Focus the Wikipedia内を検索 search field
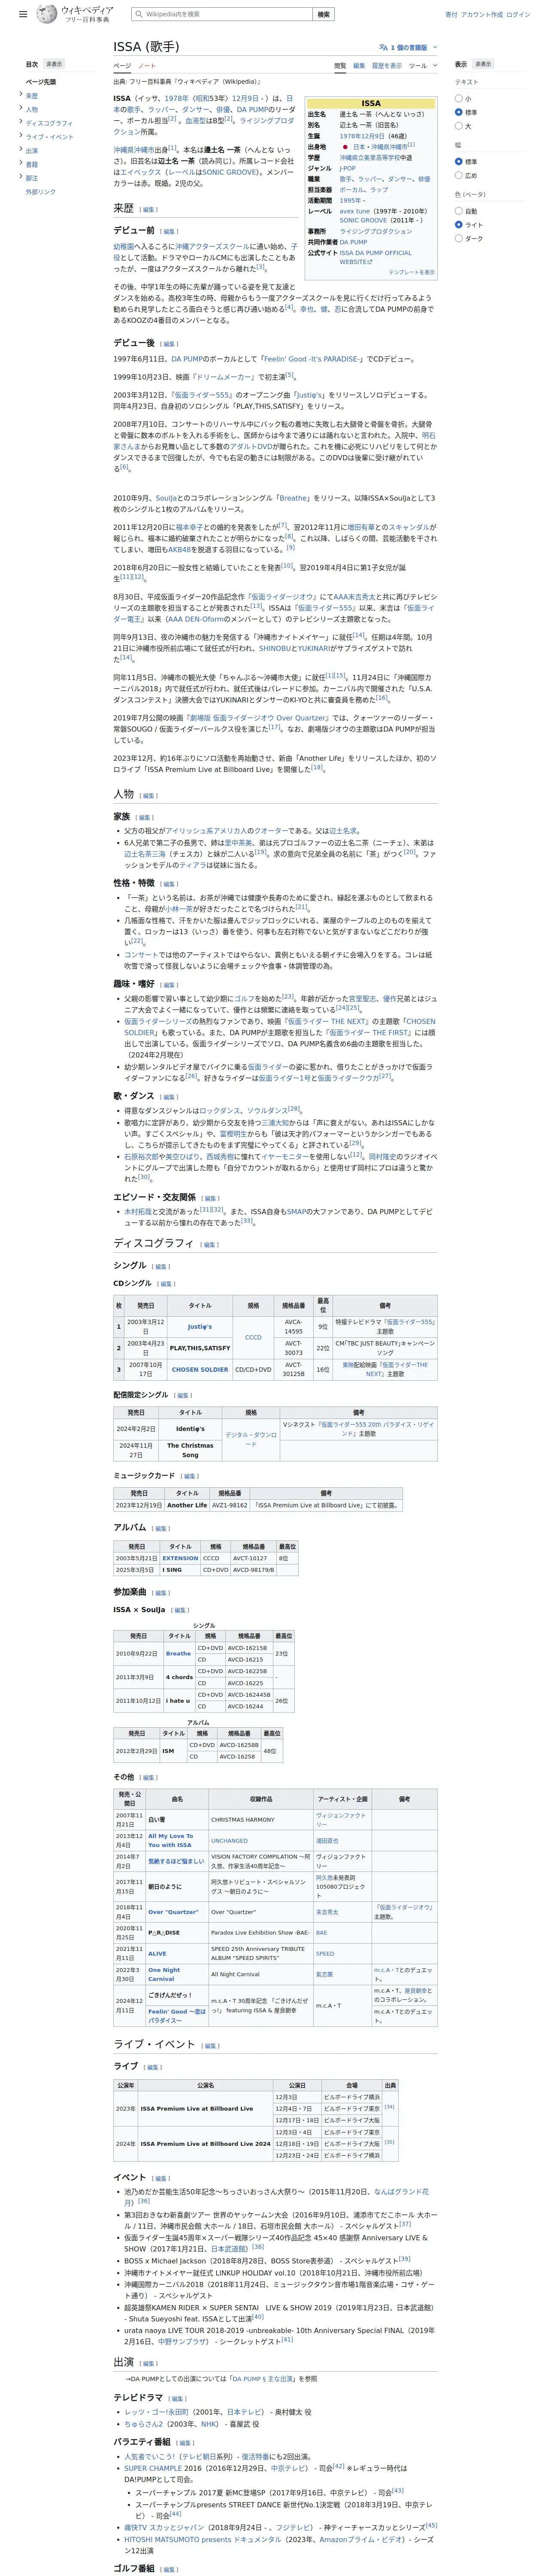This screenshot has height=2576, width=551. (221, 14)
